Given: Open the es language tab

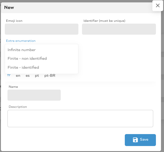Looking at the screenshot, I should tap(28, 76).
